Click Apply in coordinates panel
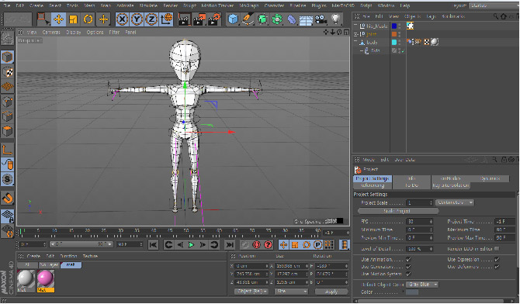The image size is (520, 304). pyautogui.click(x=331, y=292)
